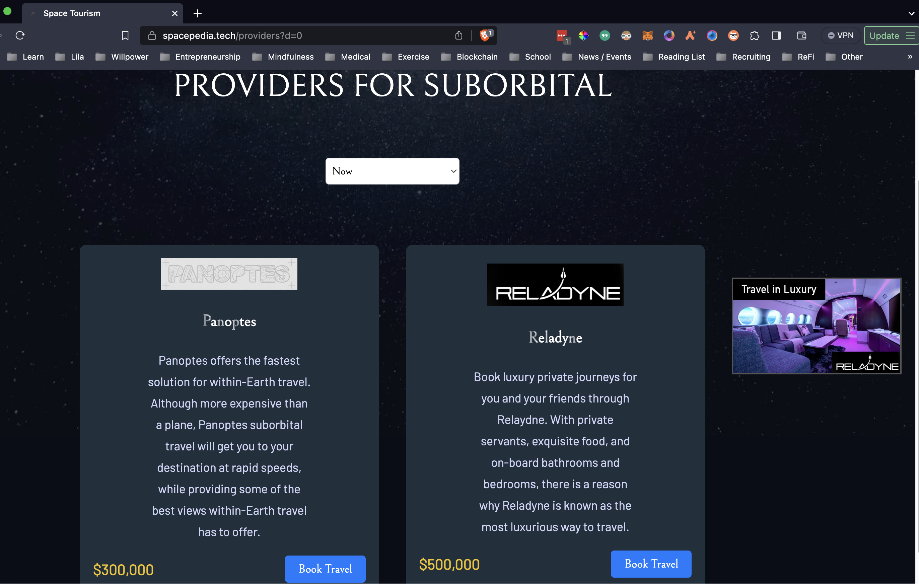Expand tab search chevron at top right
This screenshot has width=919, height=584.
point(911,13)
